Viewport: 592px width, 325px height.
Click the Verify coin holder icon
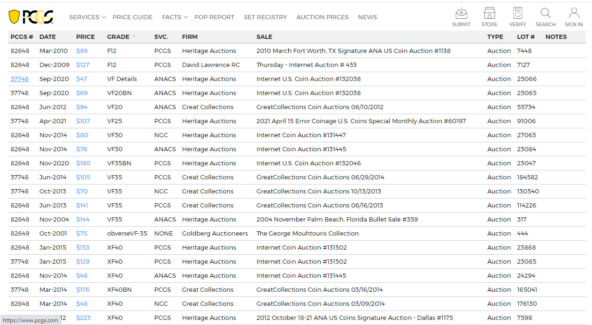pos(517,13)
